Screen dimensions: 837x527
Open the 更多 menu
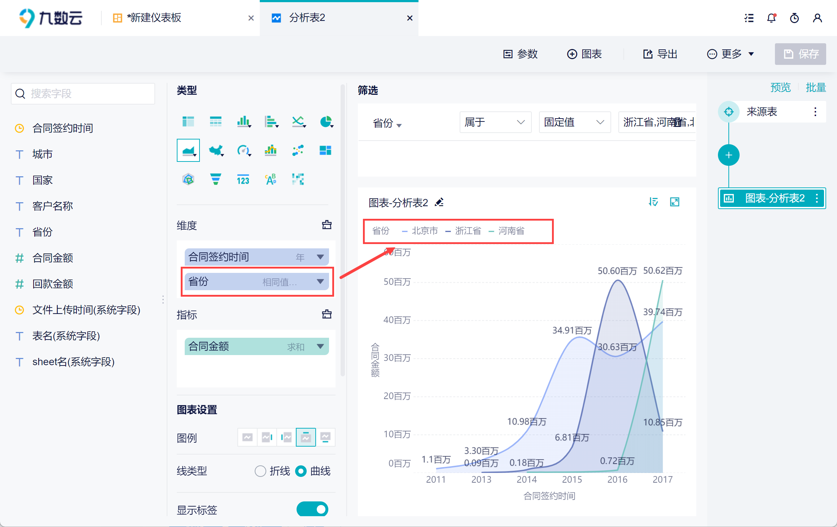pyautogui.click(x=731, y=54)
